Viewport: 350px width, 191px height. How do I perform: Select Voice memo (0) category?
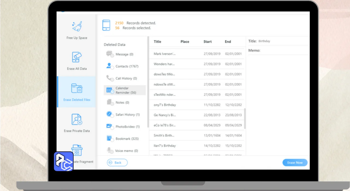pos(126,151)
